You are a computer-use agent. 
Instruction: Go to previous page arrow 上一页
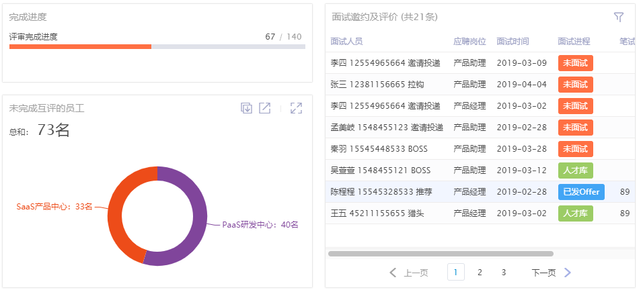(x=408, y=273)
